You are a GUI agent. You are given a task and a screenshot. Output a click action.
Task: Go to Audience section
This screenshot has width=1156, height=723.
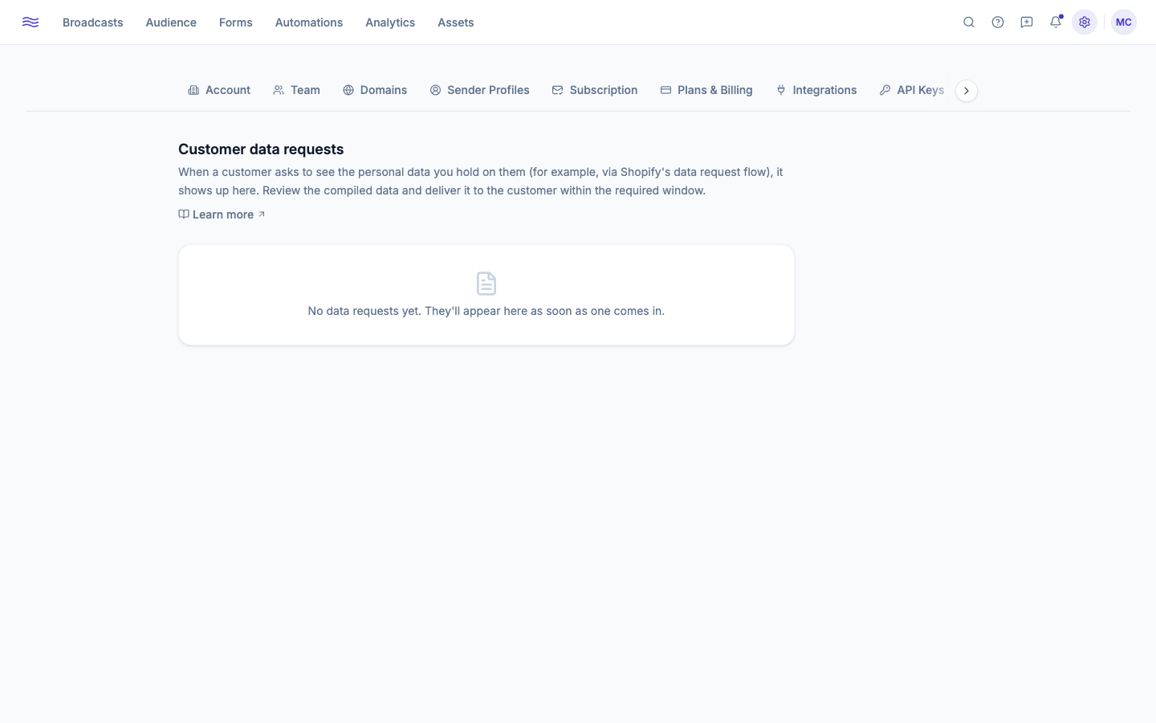tap(171, 22)
